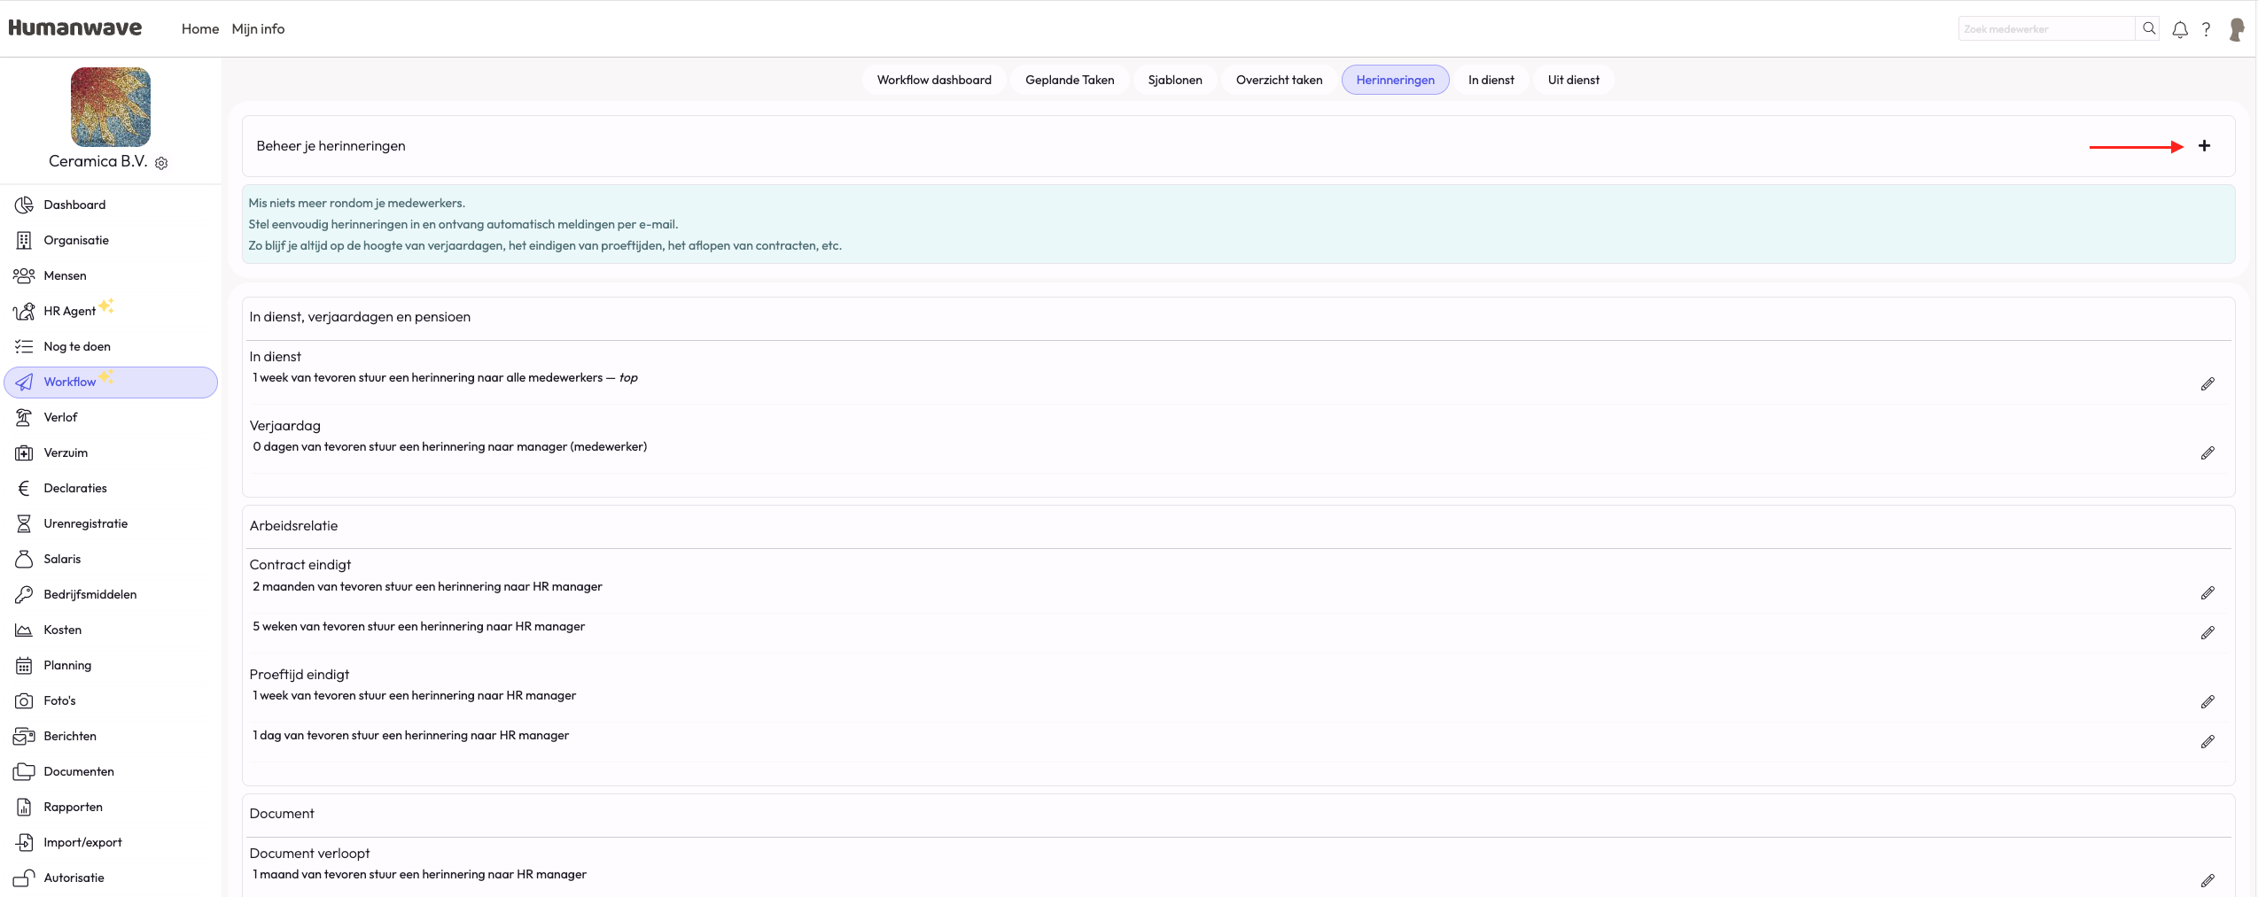Edit the 'In dienst' 1 week reminder
2258x897 pixels.
[2207, 384]
